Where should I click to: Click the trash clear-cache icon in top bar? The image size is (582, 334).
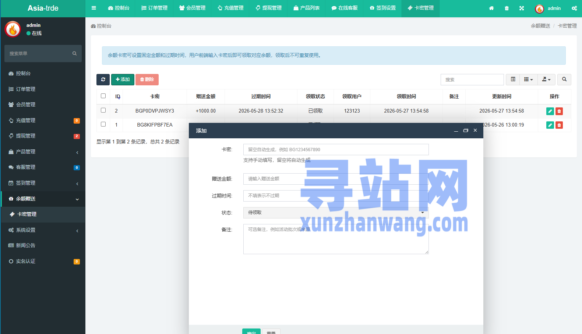[507, 8]
